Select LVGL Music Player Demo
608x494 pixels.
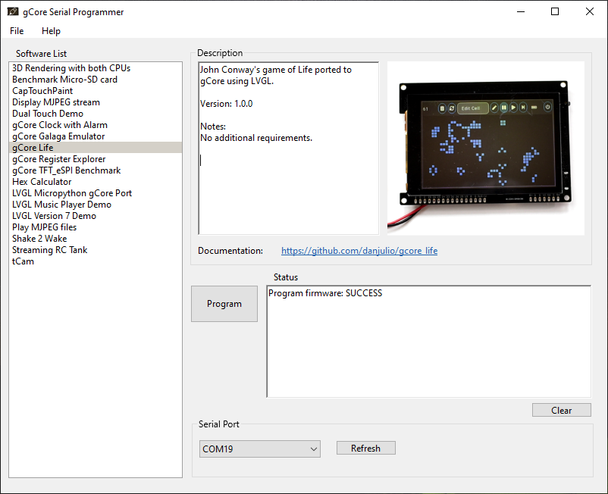tap(96, 205)
